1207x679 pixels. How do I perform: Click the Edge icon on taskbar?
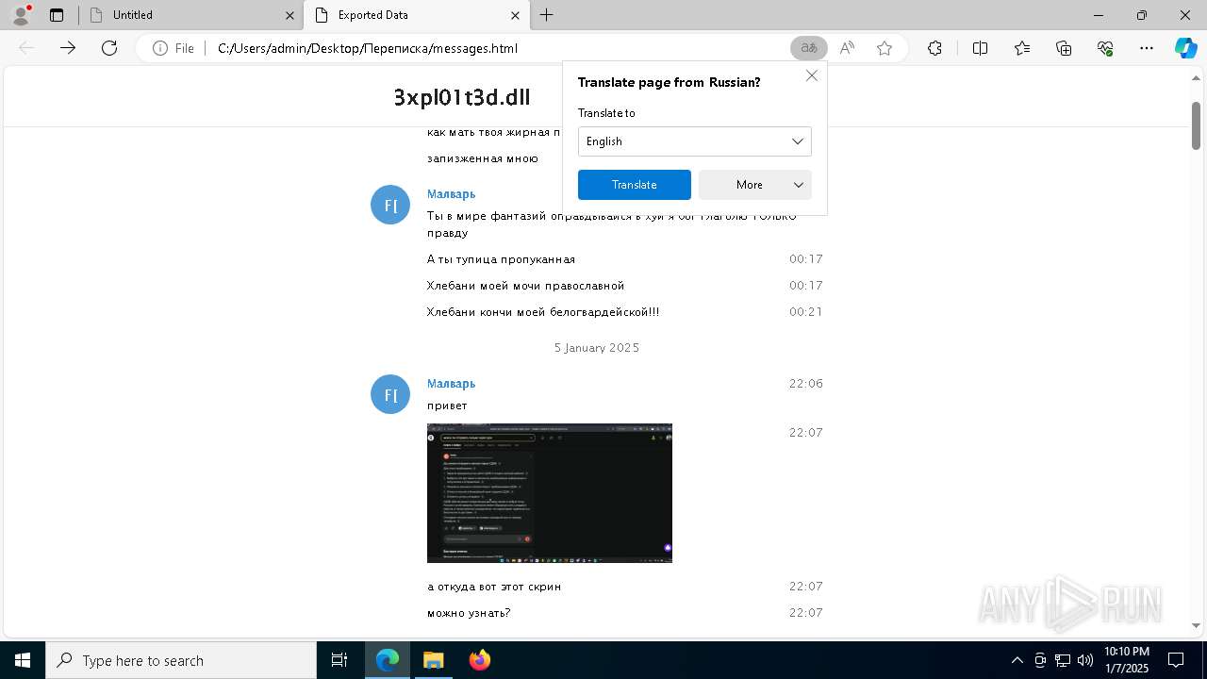(x=388, y=660)
